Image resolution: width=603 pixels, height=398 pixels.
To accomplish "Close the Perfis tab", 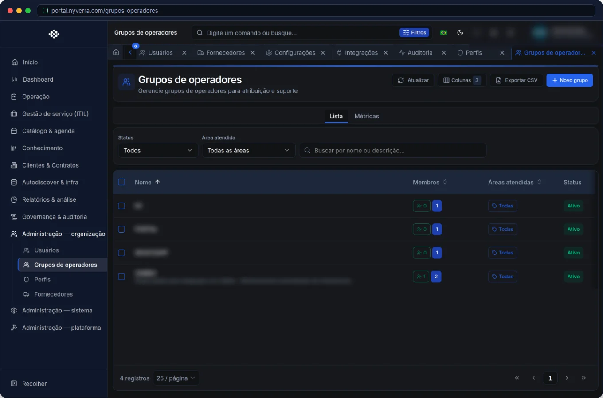I will click(502, 53).
